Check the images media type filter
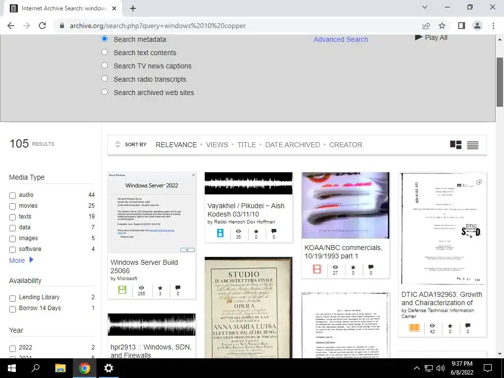This screenshot has height=378, width=504. click(x=12, y=239)
